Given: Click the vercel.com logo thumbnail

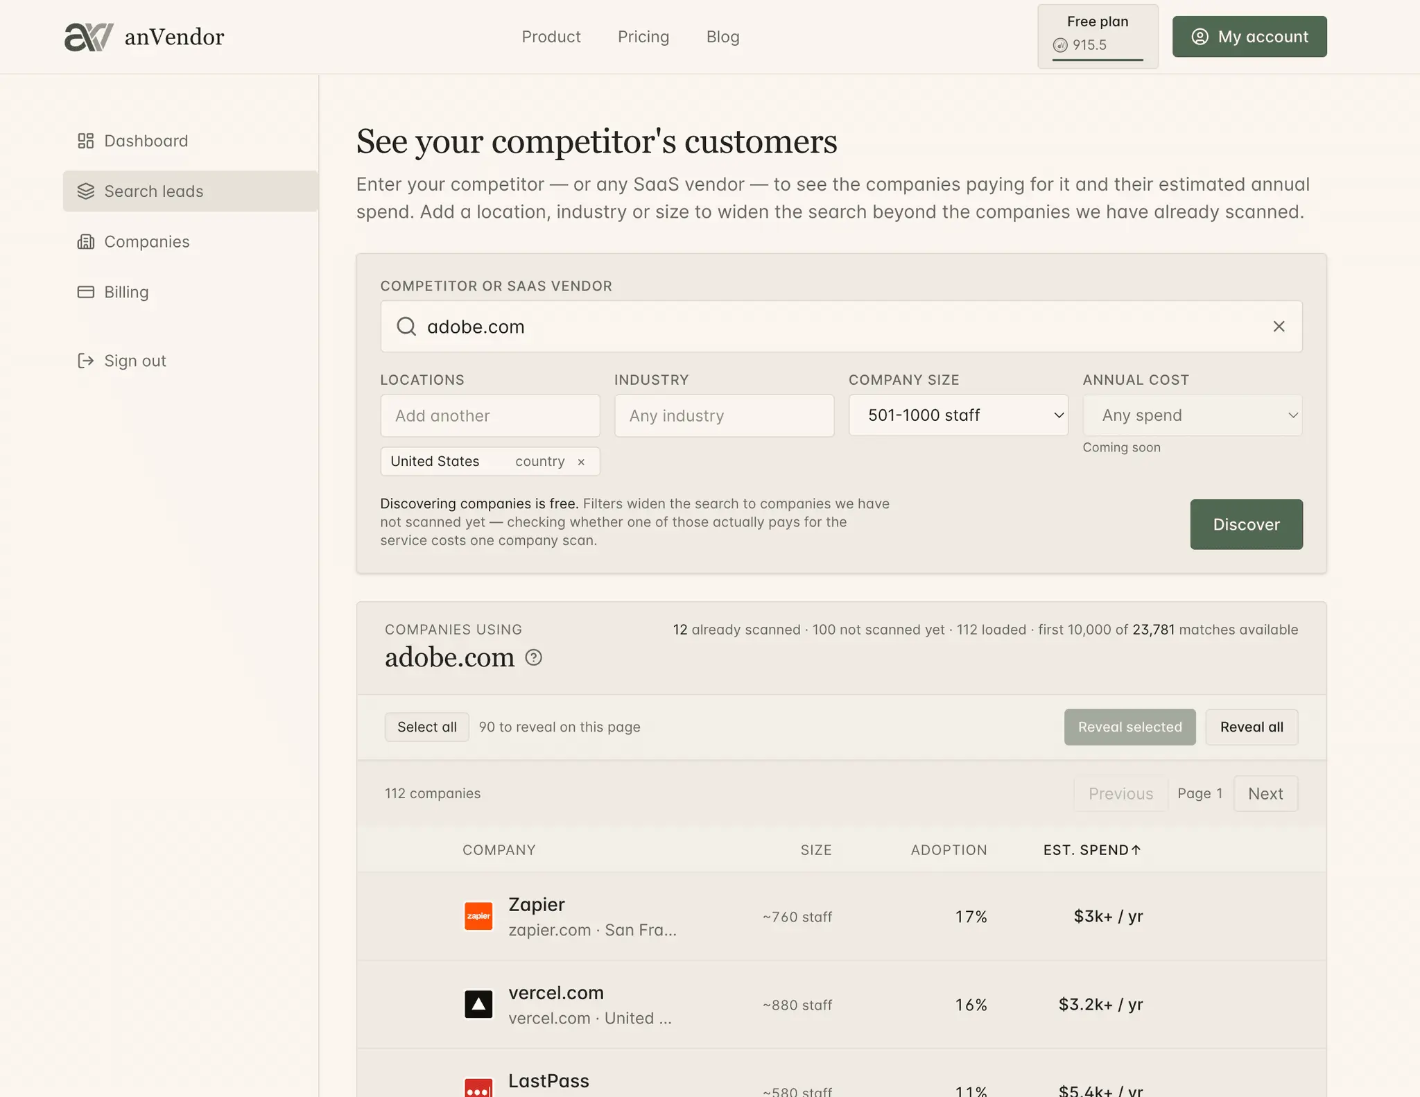Looking at the screenshot, I should pyautogui.click(x=478, y=1004).
